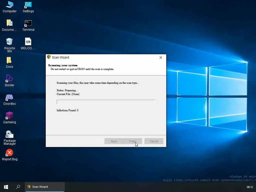Click the 'Scanning your system' heading
The width and height of the screenshot is (256, 192).
pos(63,65)
